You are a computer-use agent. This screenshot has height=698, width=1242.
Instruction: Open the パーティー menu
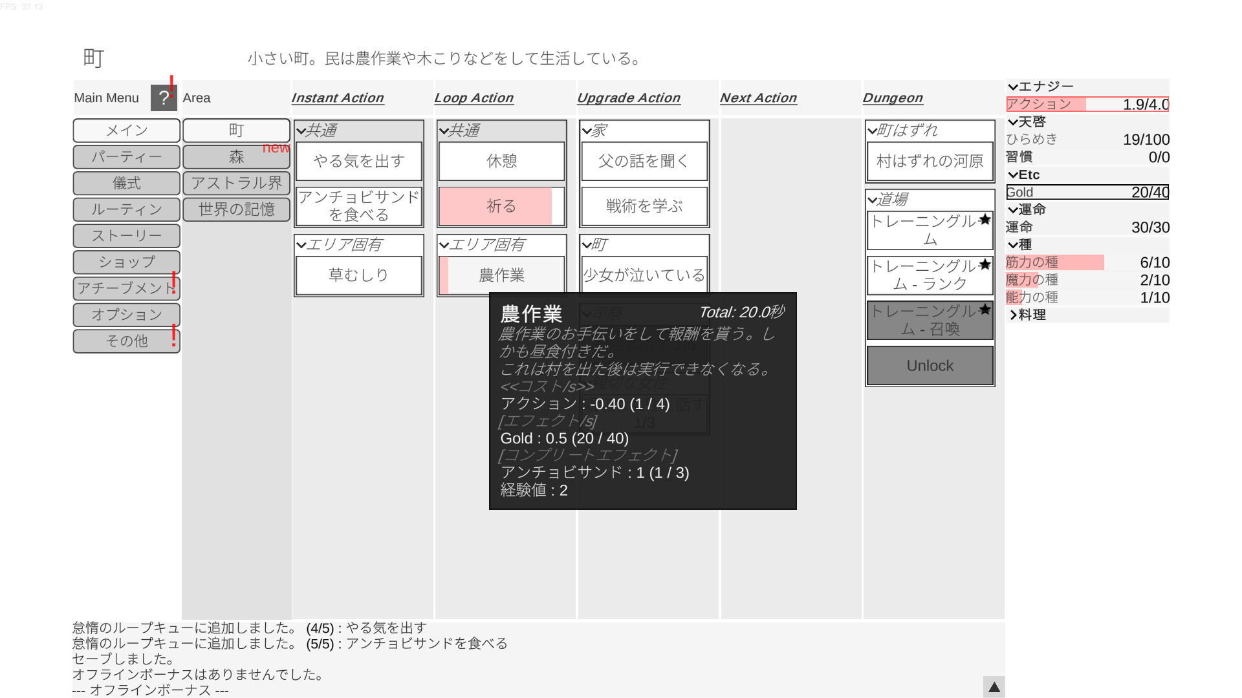[126, 157]
